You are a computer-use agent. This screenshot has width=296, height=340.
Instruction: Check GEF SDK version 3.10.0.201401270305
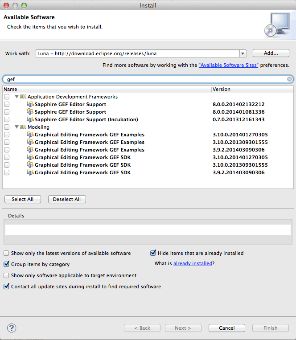click(x=7, y=157)
